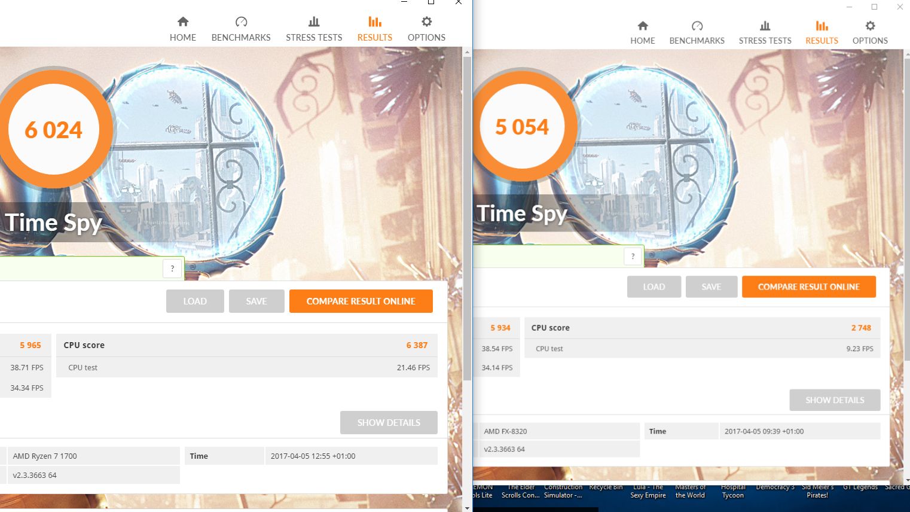This screenshot has height=512, width=910.
Task: Open Stress Tests icon in right window
Action: click(765, 26)
